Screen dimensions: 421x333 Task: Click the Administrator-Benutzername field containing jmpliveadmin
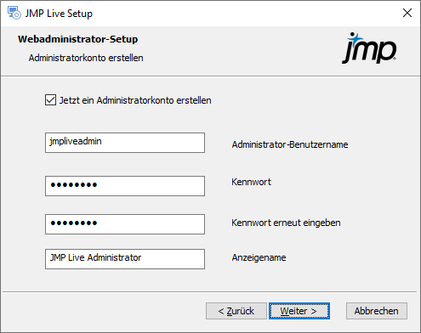125,143
